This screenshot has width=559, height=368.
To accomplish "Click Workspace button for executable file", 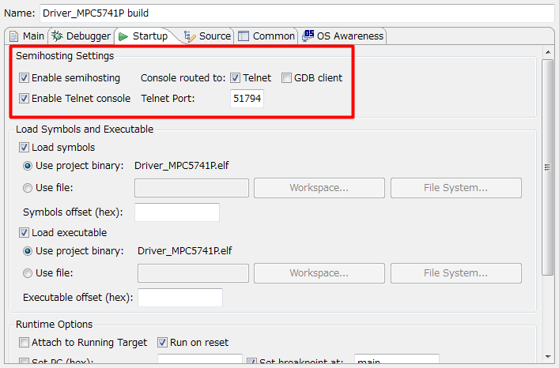I will 319,273.
